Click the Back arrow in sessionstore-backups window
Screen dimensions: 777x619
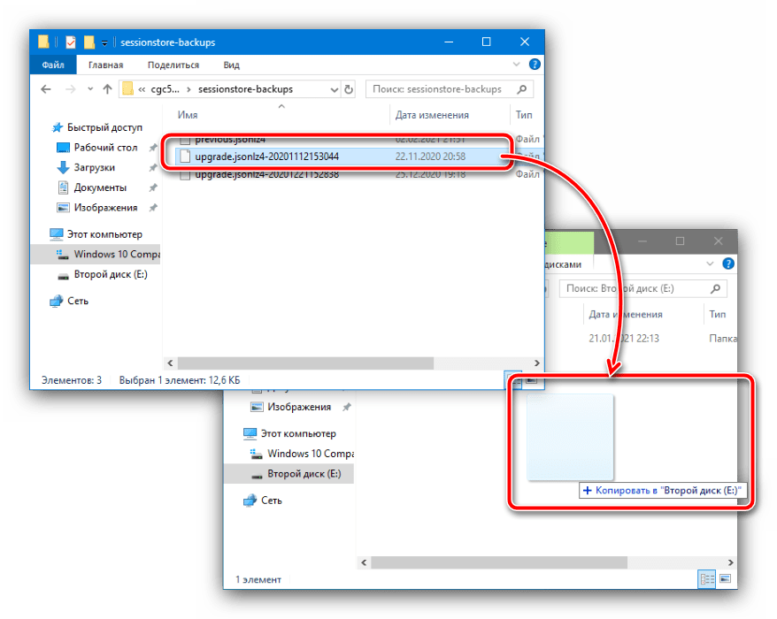[x=47, y=89]
